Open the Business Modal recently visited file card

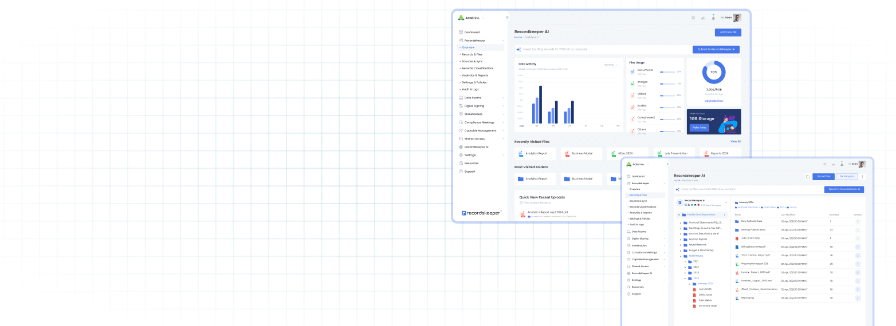(x=581, y=153)
